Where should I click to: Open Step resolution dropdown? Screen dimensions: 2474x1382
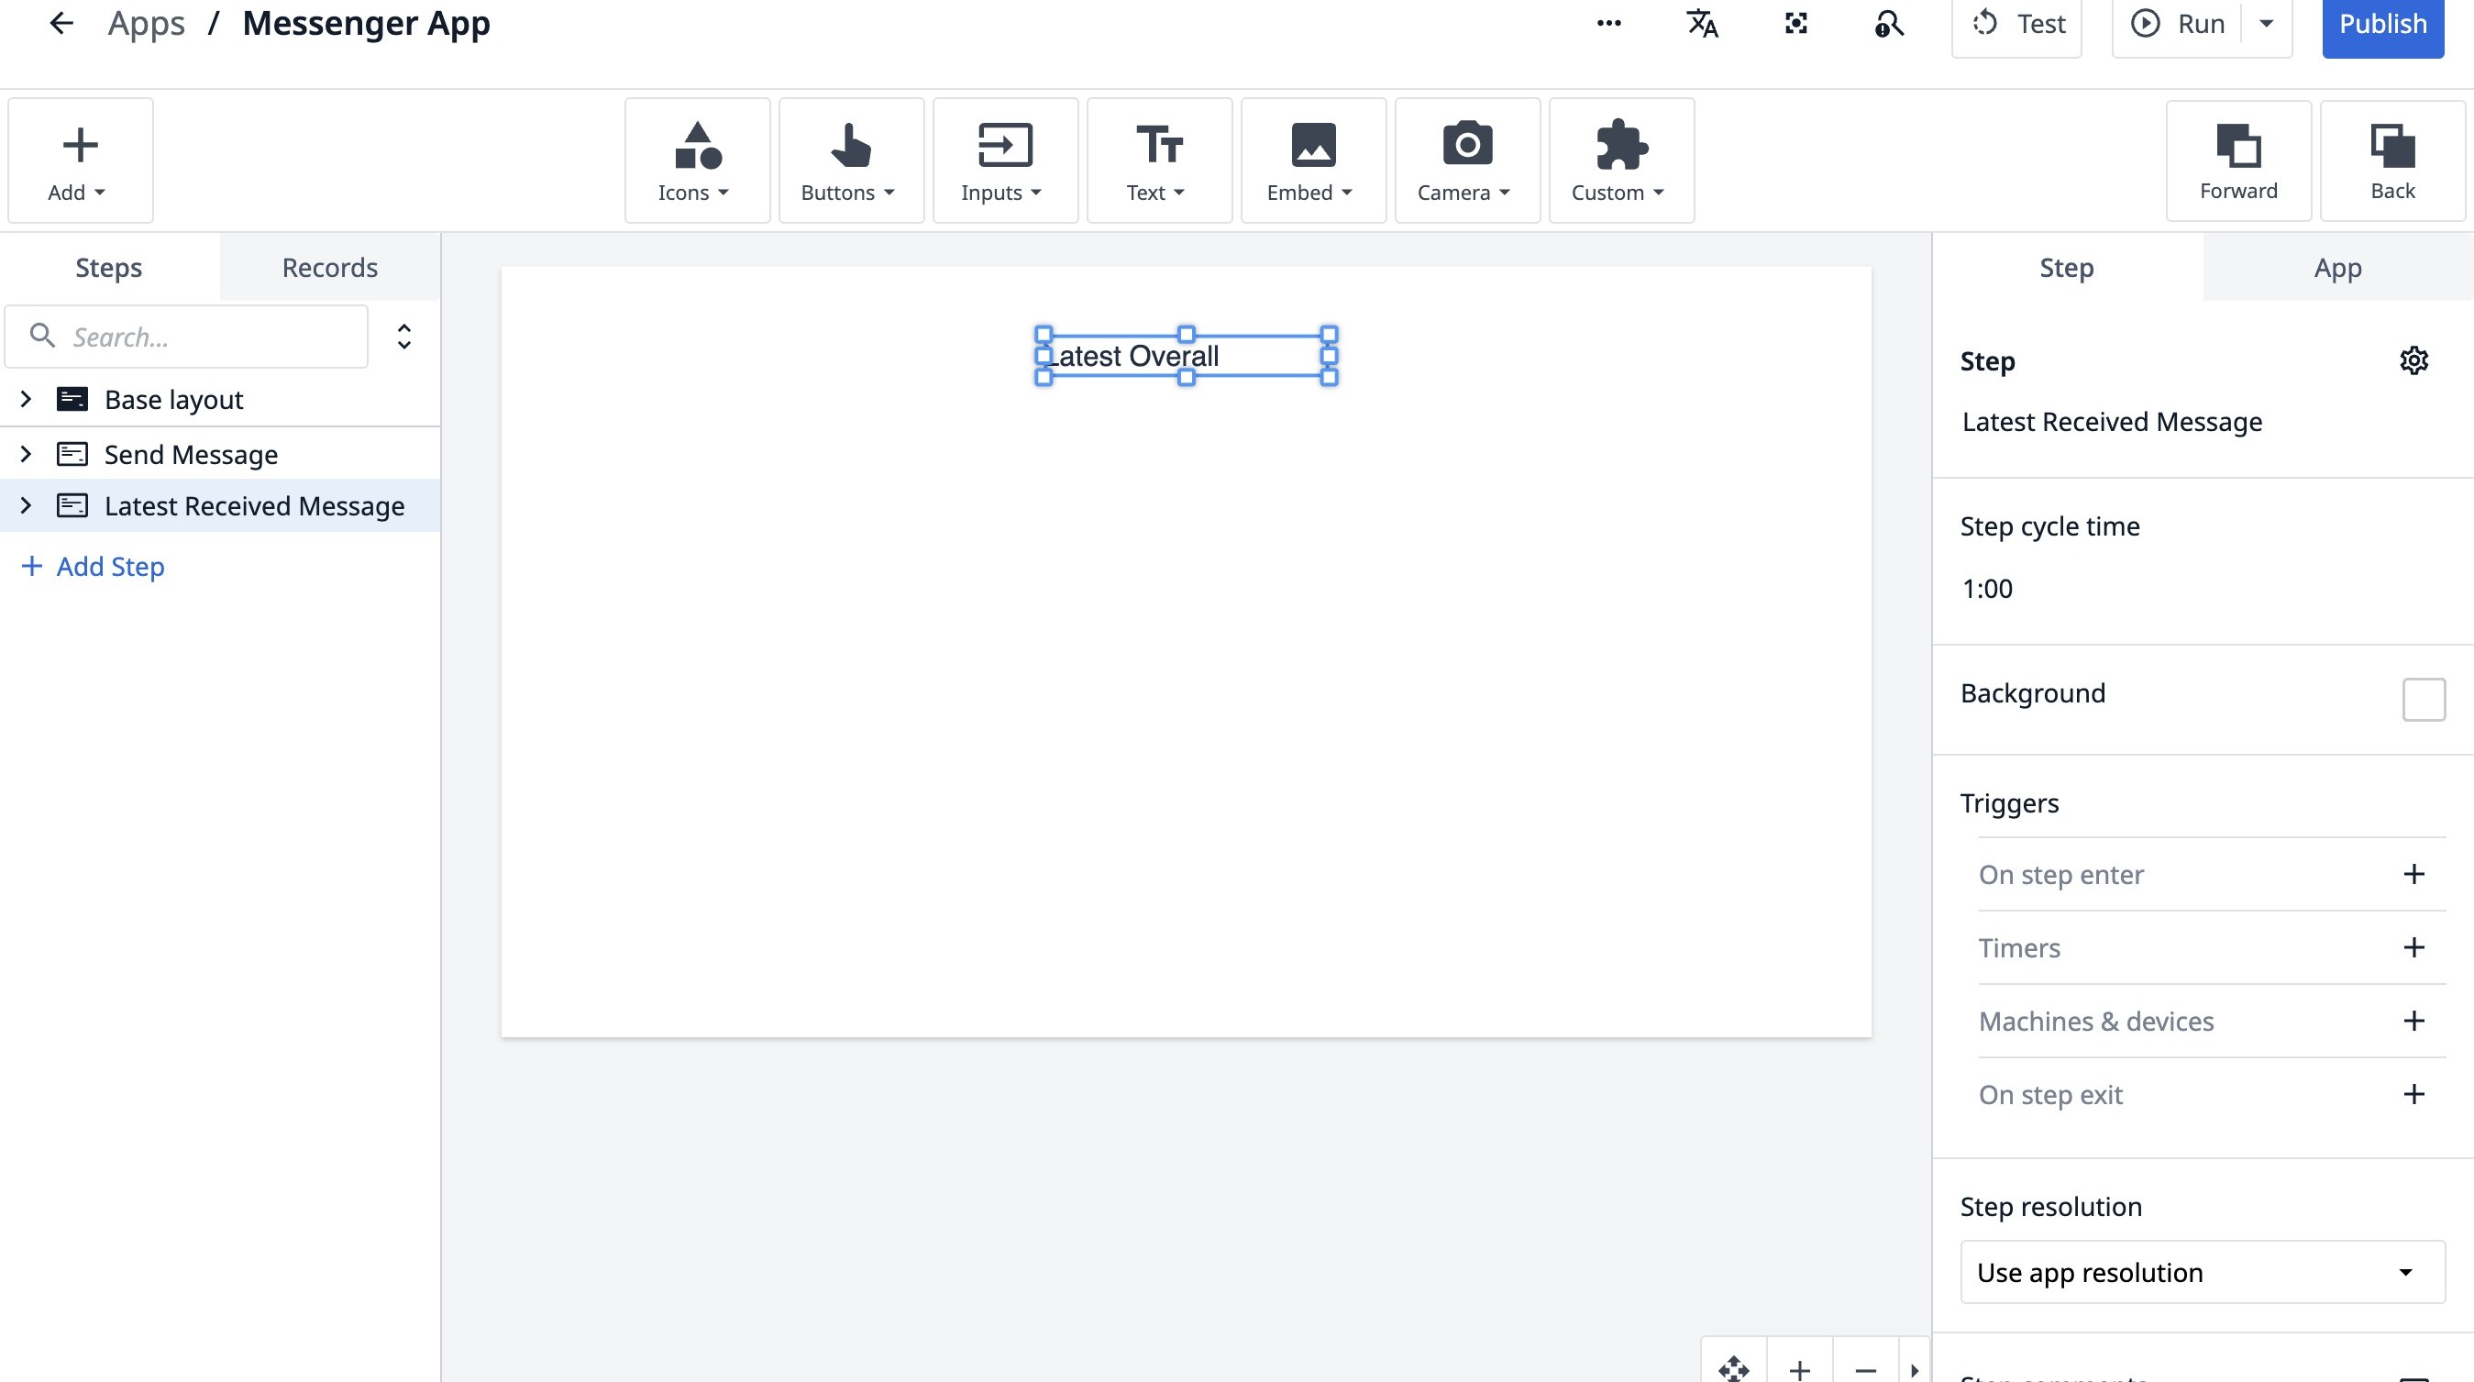pos(2202,1272)
